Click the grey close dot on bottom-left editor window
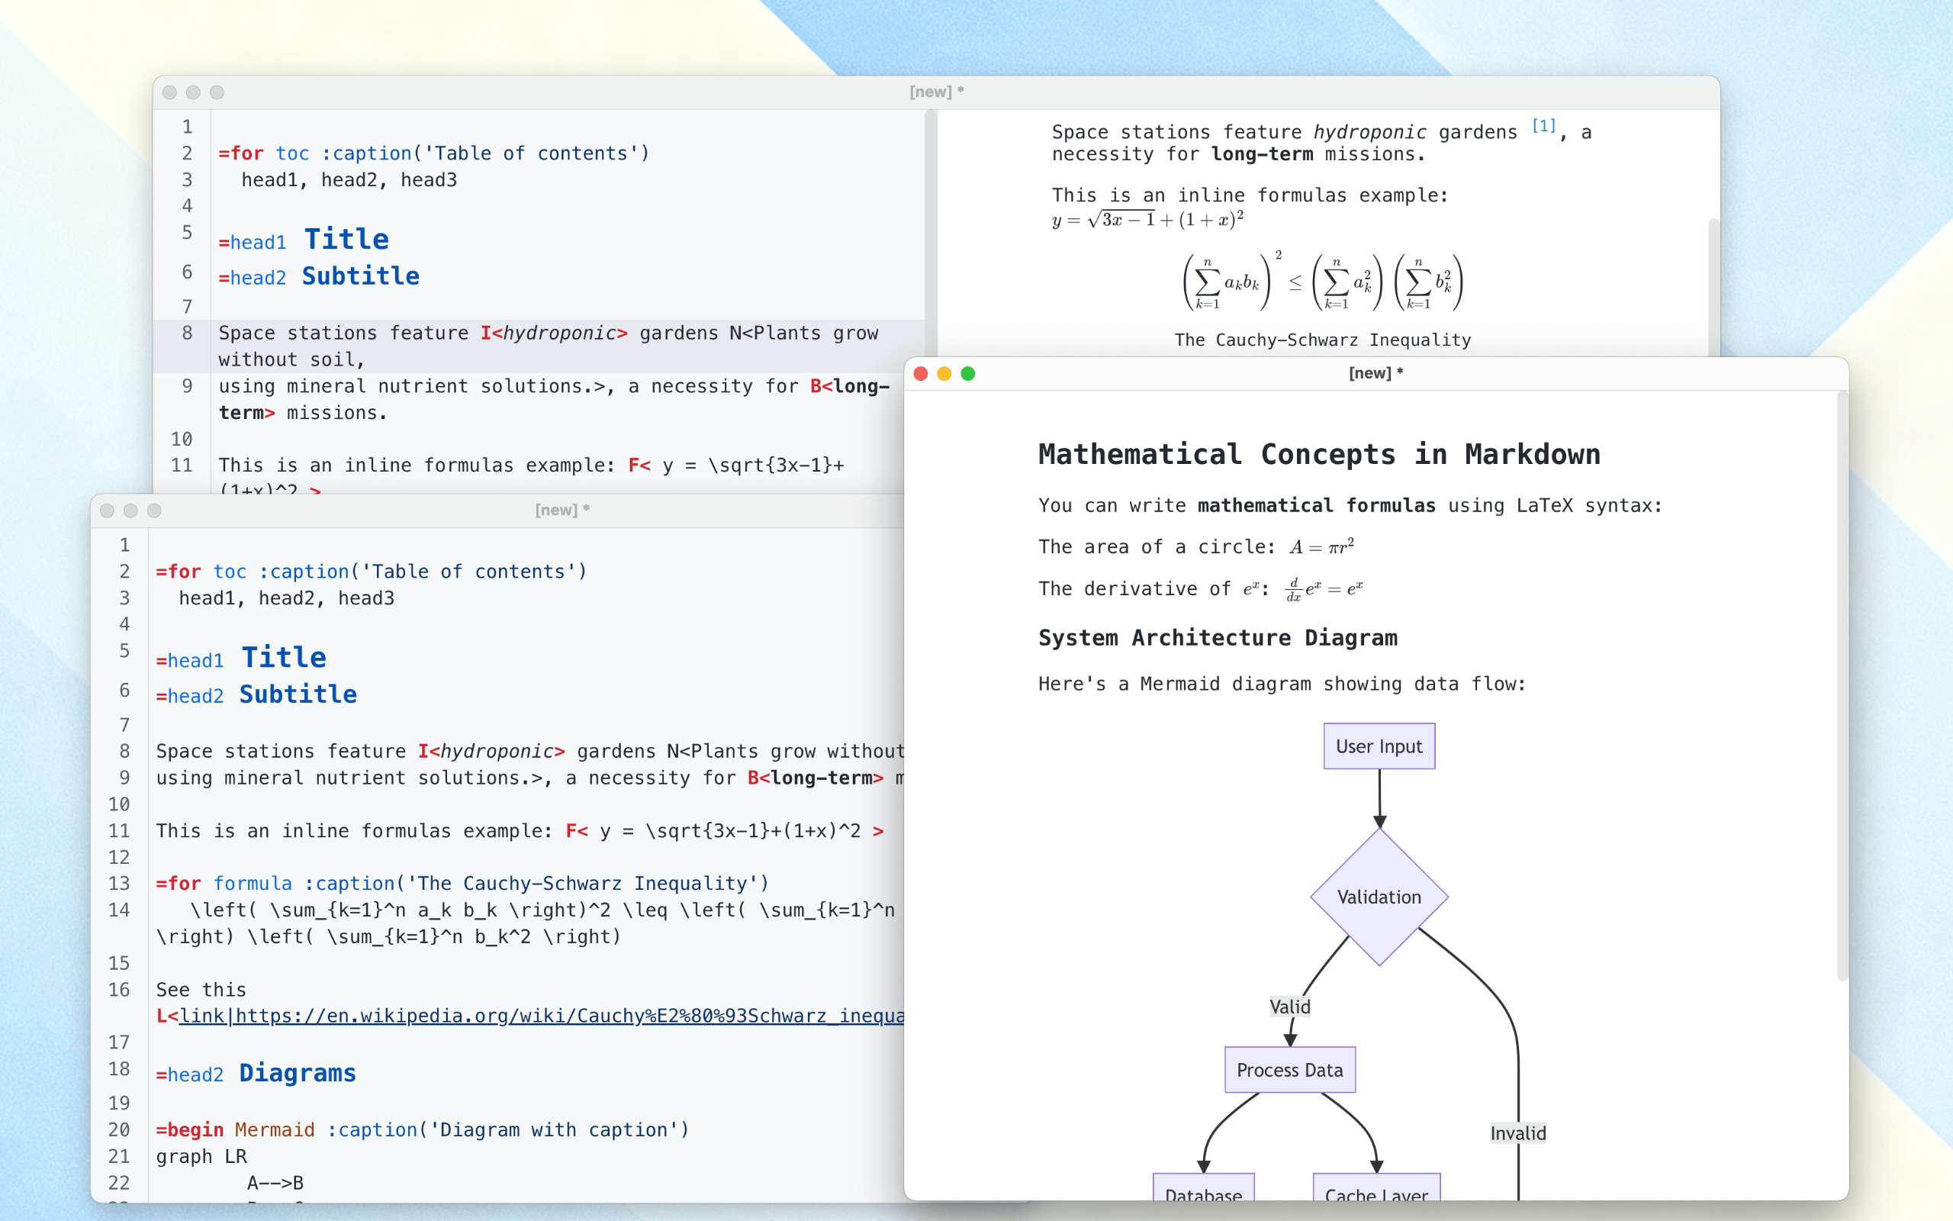Viewport: 1953px width, 1221px height. 107,511
